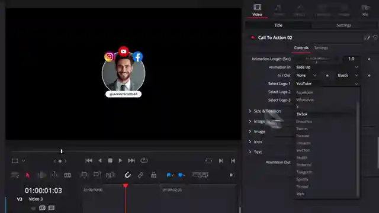This screenshot has width=379, height=213.
Task: Open the File inspector tab
Action: [365, 10]
